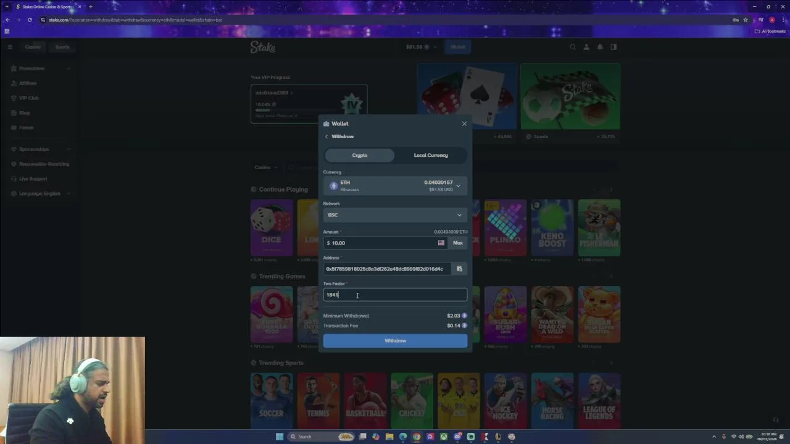
Task: Open the Sweet Bonanza 1000 game
Action: (272, 314)
